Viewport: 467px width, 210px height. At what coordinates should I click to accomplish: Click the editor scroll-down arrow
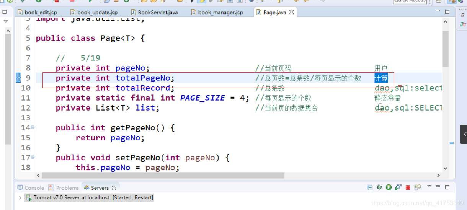[445, 168]
